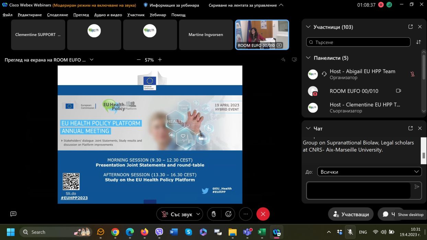The width and height of the screenshot is (427, 240).
Task: Open the Редактиране menu
Action: pyautogui.click(x=30, y=15)
